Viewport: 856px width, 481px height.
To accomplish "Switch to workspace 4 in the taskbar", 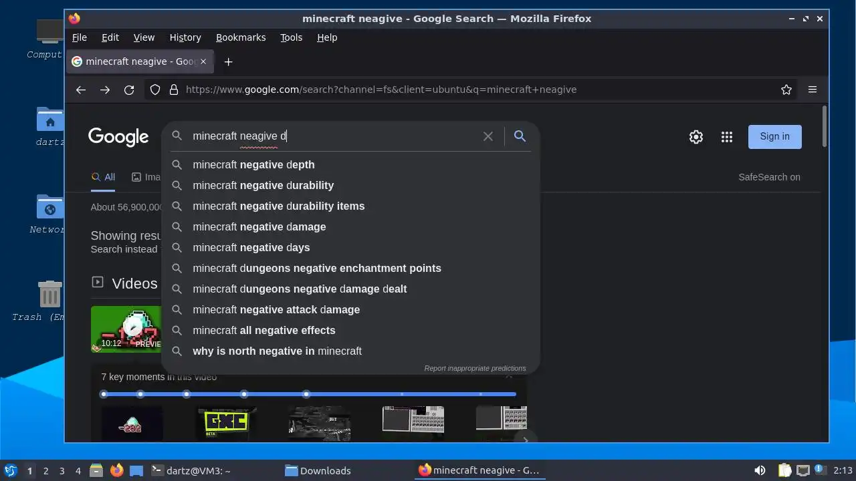I will point(78,471).
